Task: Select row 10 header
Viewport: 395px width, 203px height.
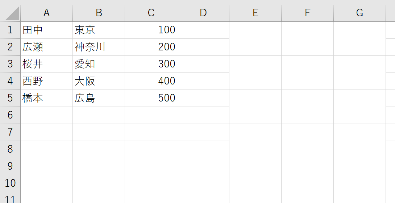Action: (10, 183)
